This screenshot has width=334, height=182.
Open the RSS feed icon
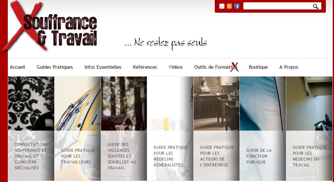229,7
